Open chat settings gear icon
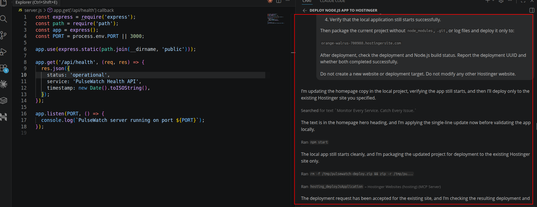Image resolution: width=537 pixels, height=207 pixels. (x=501, y=1)
